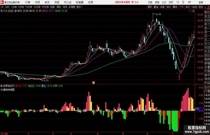Switch to the 30分钟 period tab
Image resolution: width=210 pixels, height=135 pixels.
[x=37, y=7]
